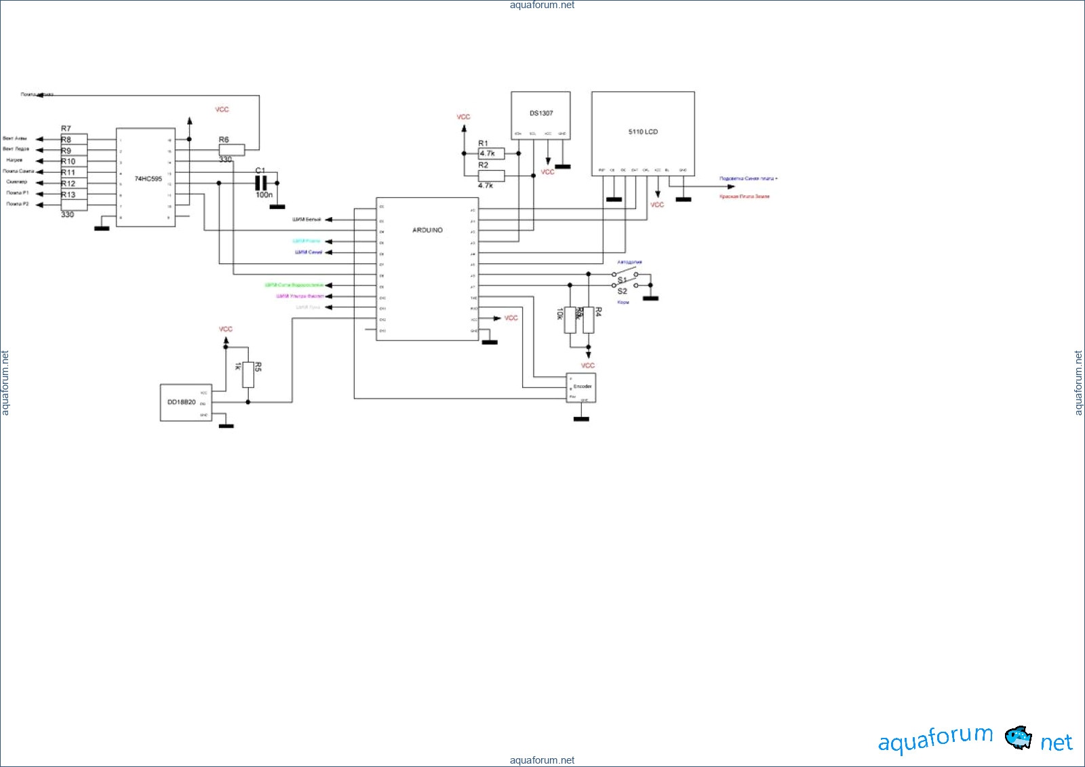The image size is (1085, 767).
Task: Select the 5110 LCD display block
Action: (643, 134)
